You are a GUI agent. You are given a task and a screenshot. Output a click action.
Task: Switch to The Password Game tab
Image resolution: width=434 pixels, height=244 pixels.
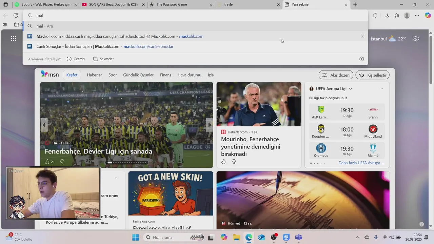[181, 5]
